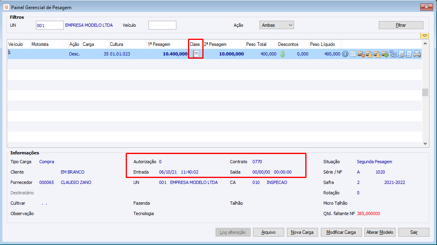Click the red Qtd. faltante NF value 385,000000
This screenshot has height=245, width=437.
368,213
